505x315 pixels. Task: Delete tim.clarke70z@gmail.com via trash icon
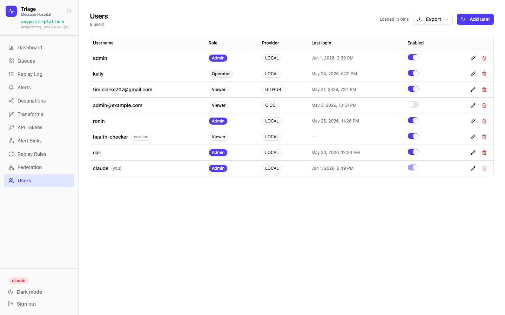[x=484, y=90]
